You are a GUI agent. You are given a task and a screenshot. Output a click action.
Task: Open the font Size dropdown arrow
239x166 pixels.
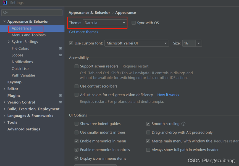(199, 43)
